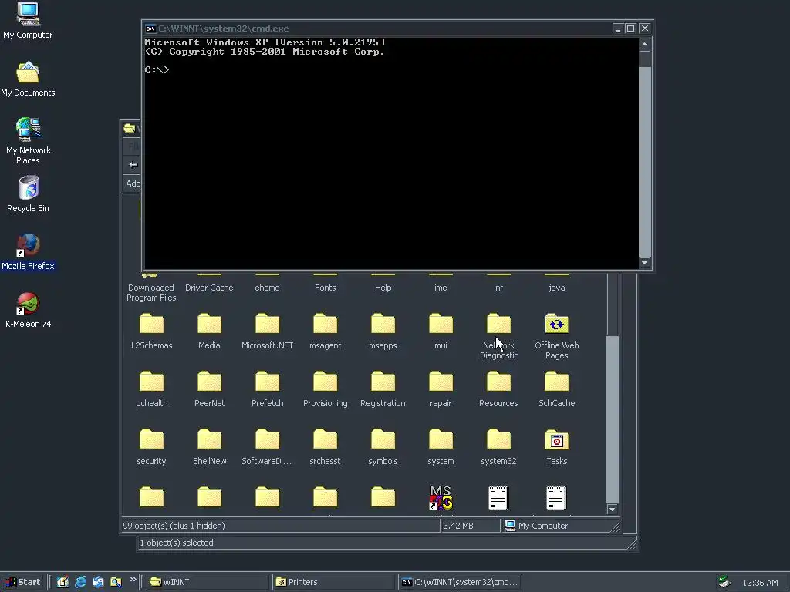Open cmd.exe title bar system menu icon
The image size is (790, 592).
click(x=150, y=29)
